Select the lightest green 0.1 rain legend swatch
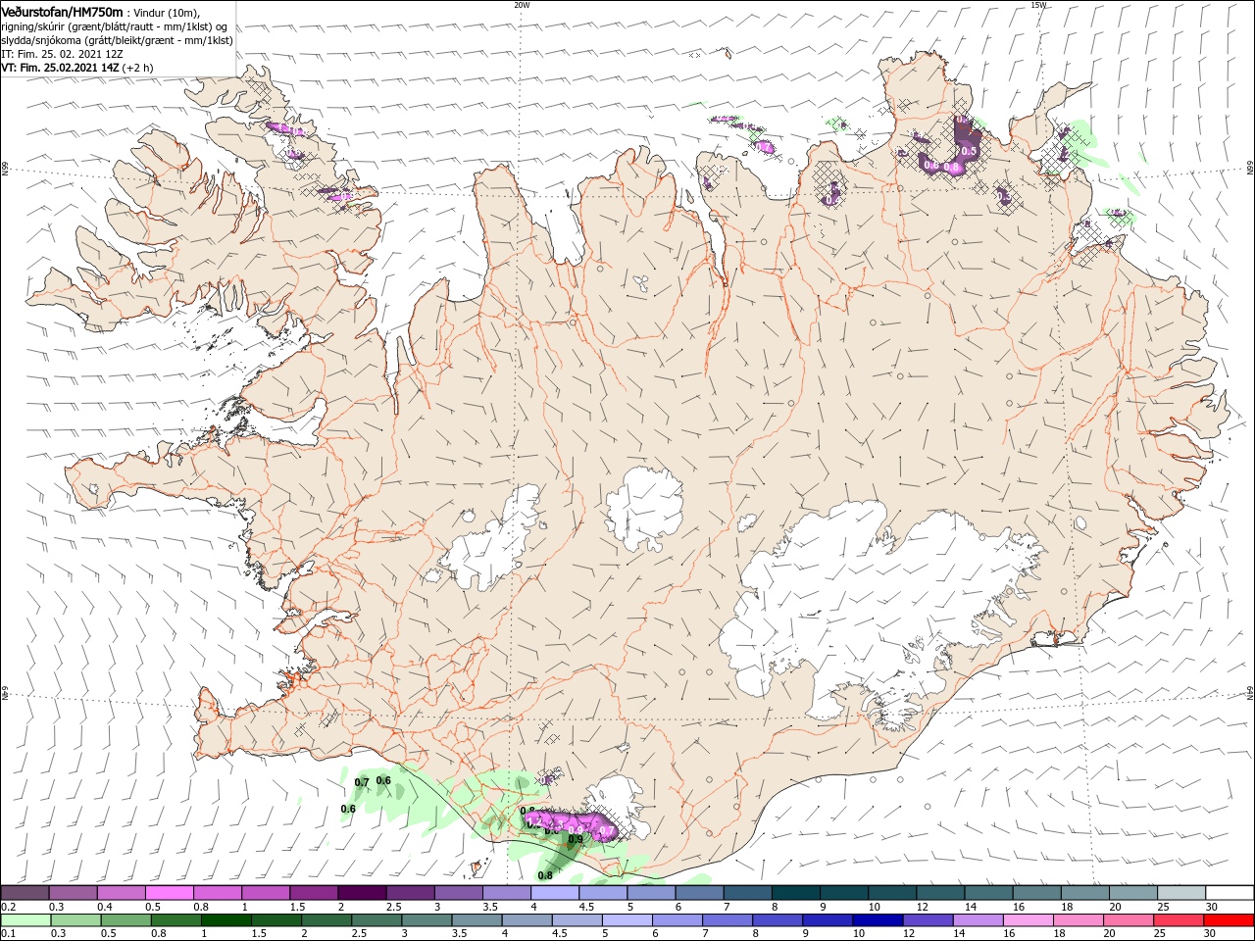 point(25,920)
